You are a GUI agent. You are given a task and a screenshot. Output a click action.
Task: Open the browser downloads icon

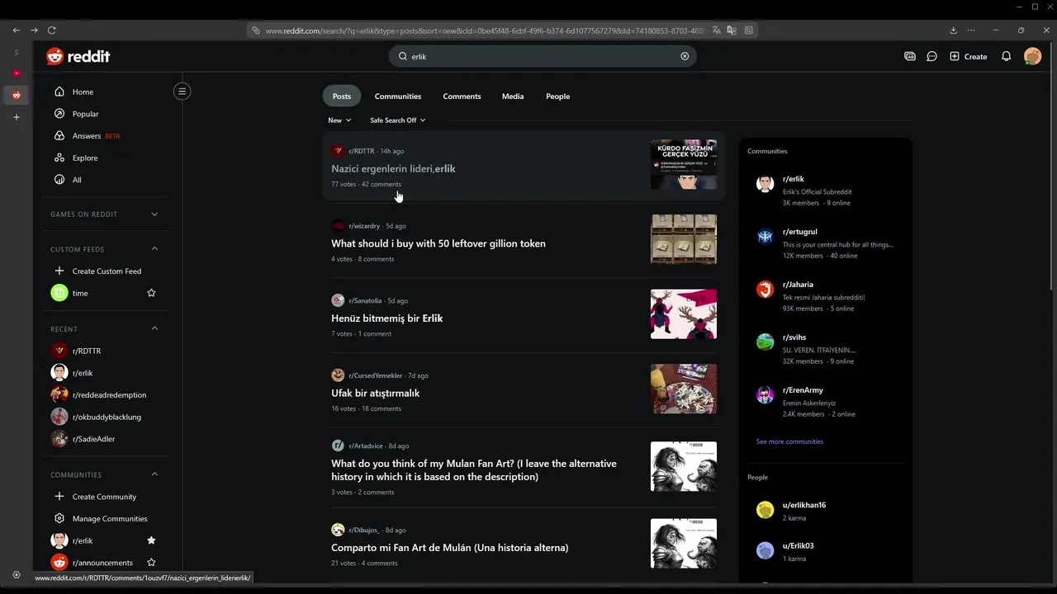[953, 31]
